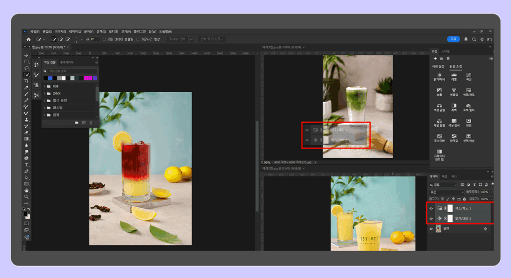Viewport: 511px width, 278px height.
Task: Hide the 밝기/대비 2 layer
Action: coord(431,218)
